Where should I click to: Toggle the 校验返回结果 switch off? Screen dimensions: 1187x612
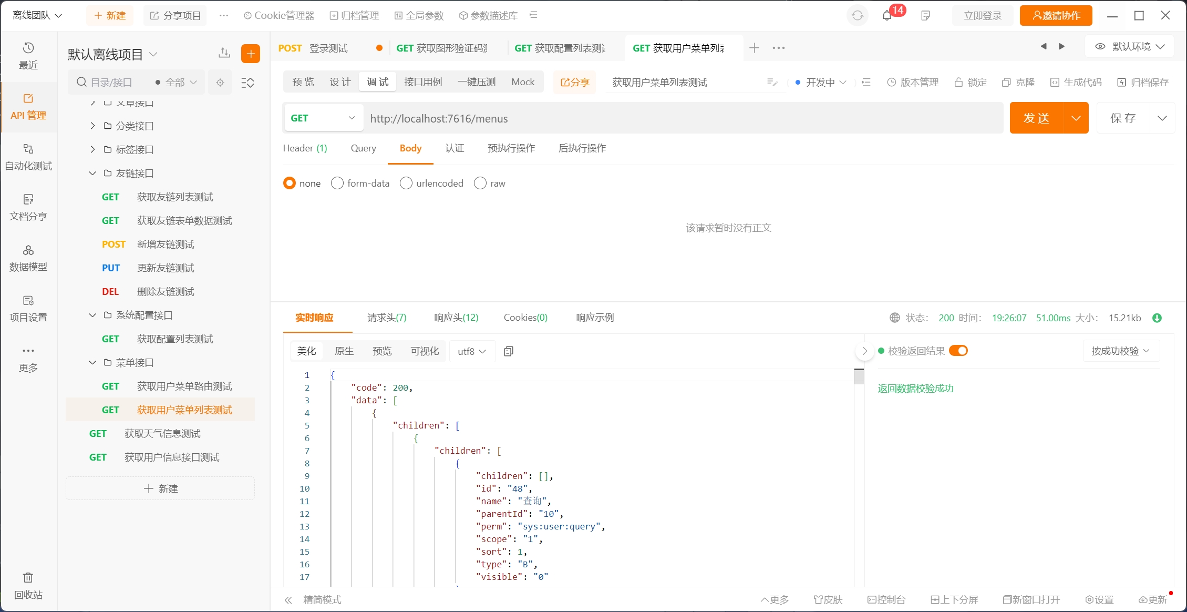point(958,351)
